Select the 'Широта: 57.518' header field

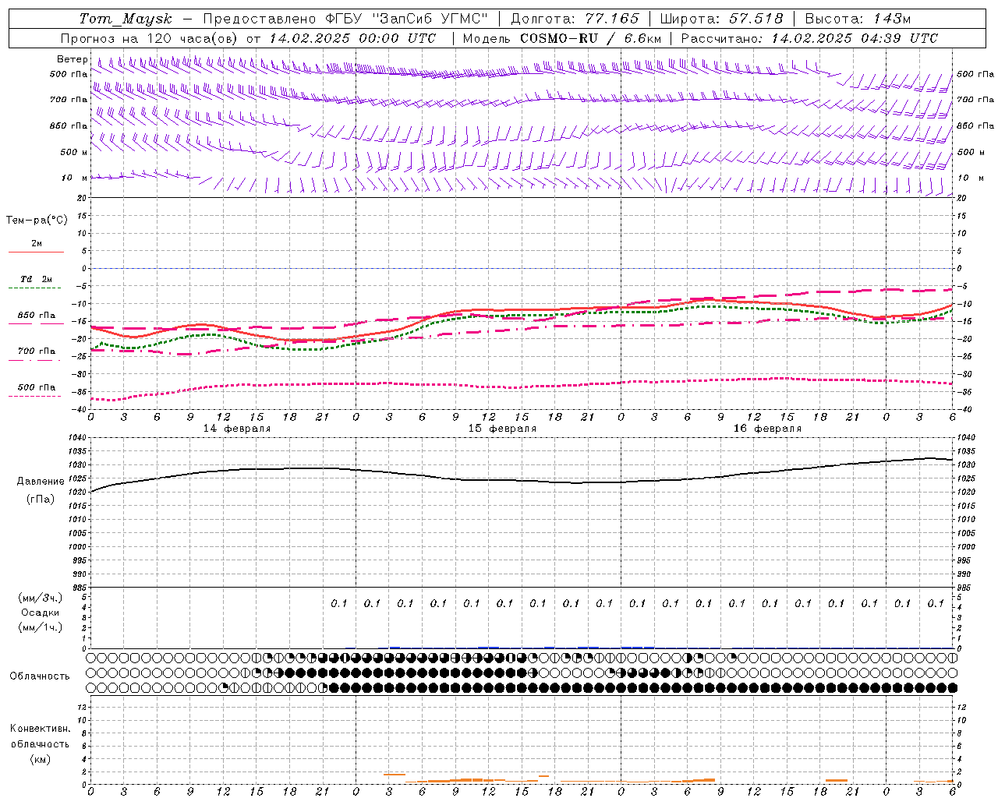tap(721, 19)
